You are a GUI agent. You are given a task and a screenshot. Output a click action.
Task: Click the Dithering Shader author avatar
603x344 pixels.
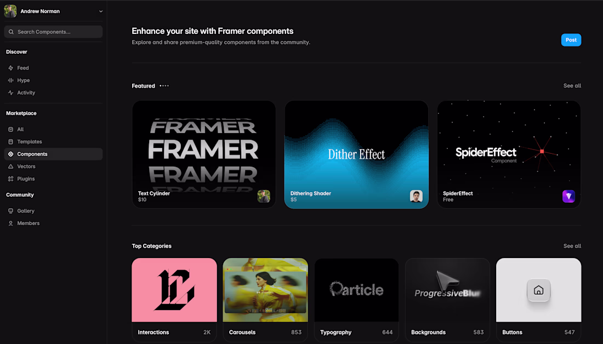click(416, 196)
